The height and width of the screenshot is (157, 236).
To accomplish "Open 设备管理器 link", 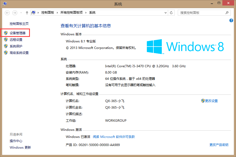I will click(x=18, y=33).
